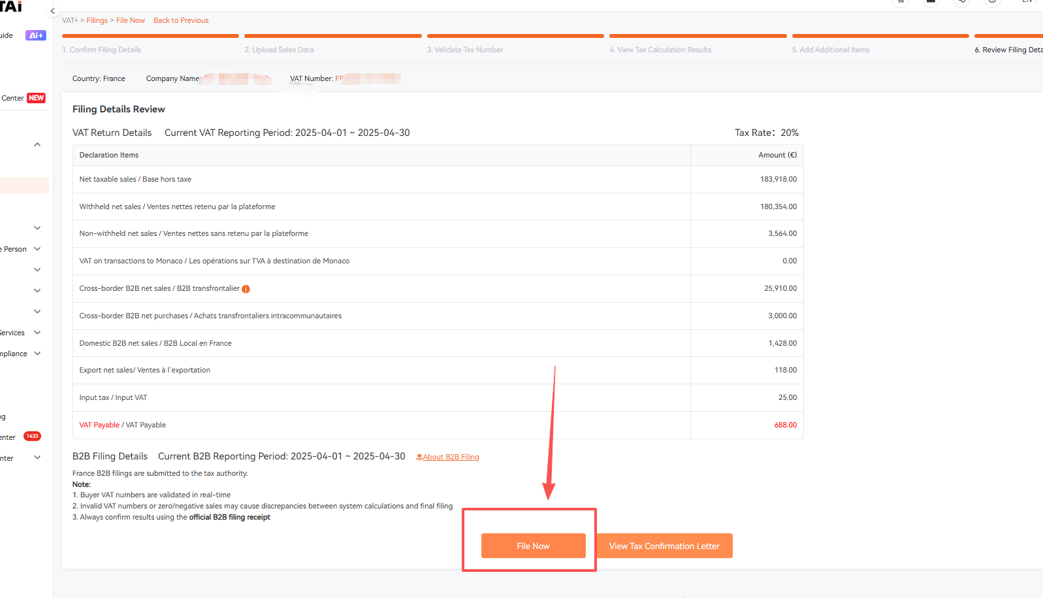Click the Current VAT Reporting Period text
Image resolution: width=1043 pixels, height=598 pixels.
tap(287, 133)
